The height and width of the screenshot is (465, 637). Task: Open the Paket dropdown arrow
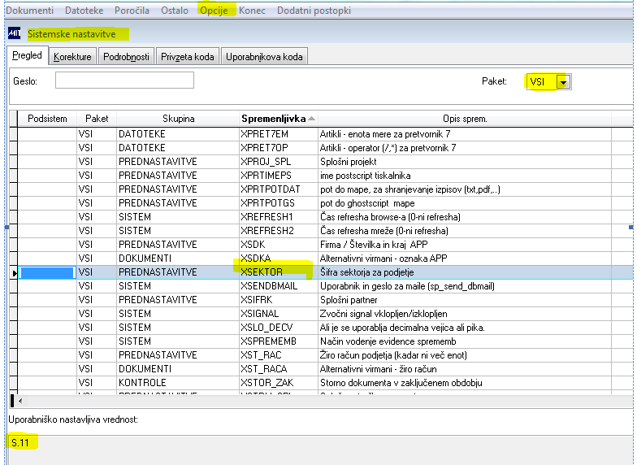click(563, 82)
